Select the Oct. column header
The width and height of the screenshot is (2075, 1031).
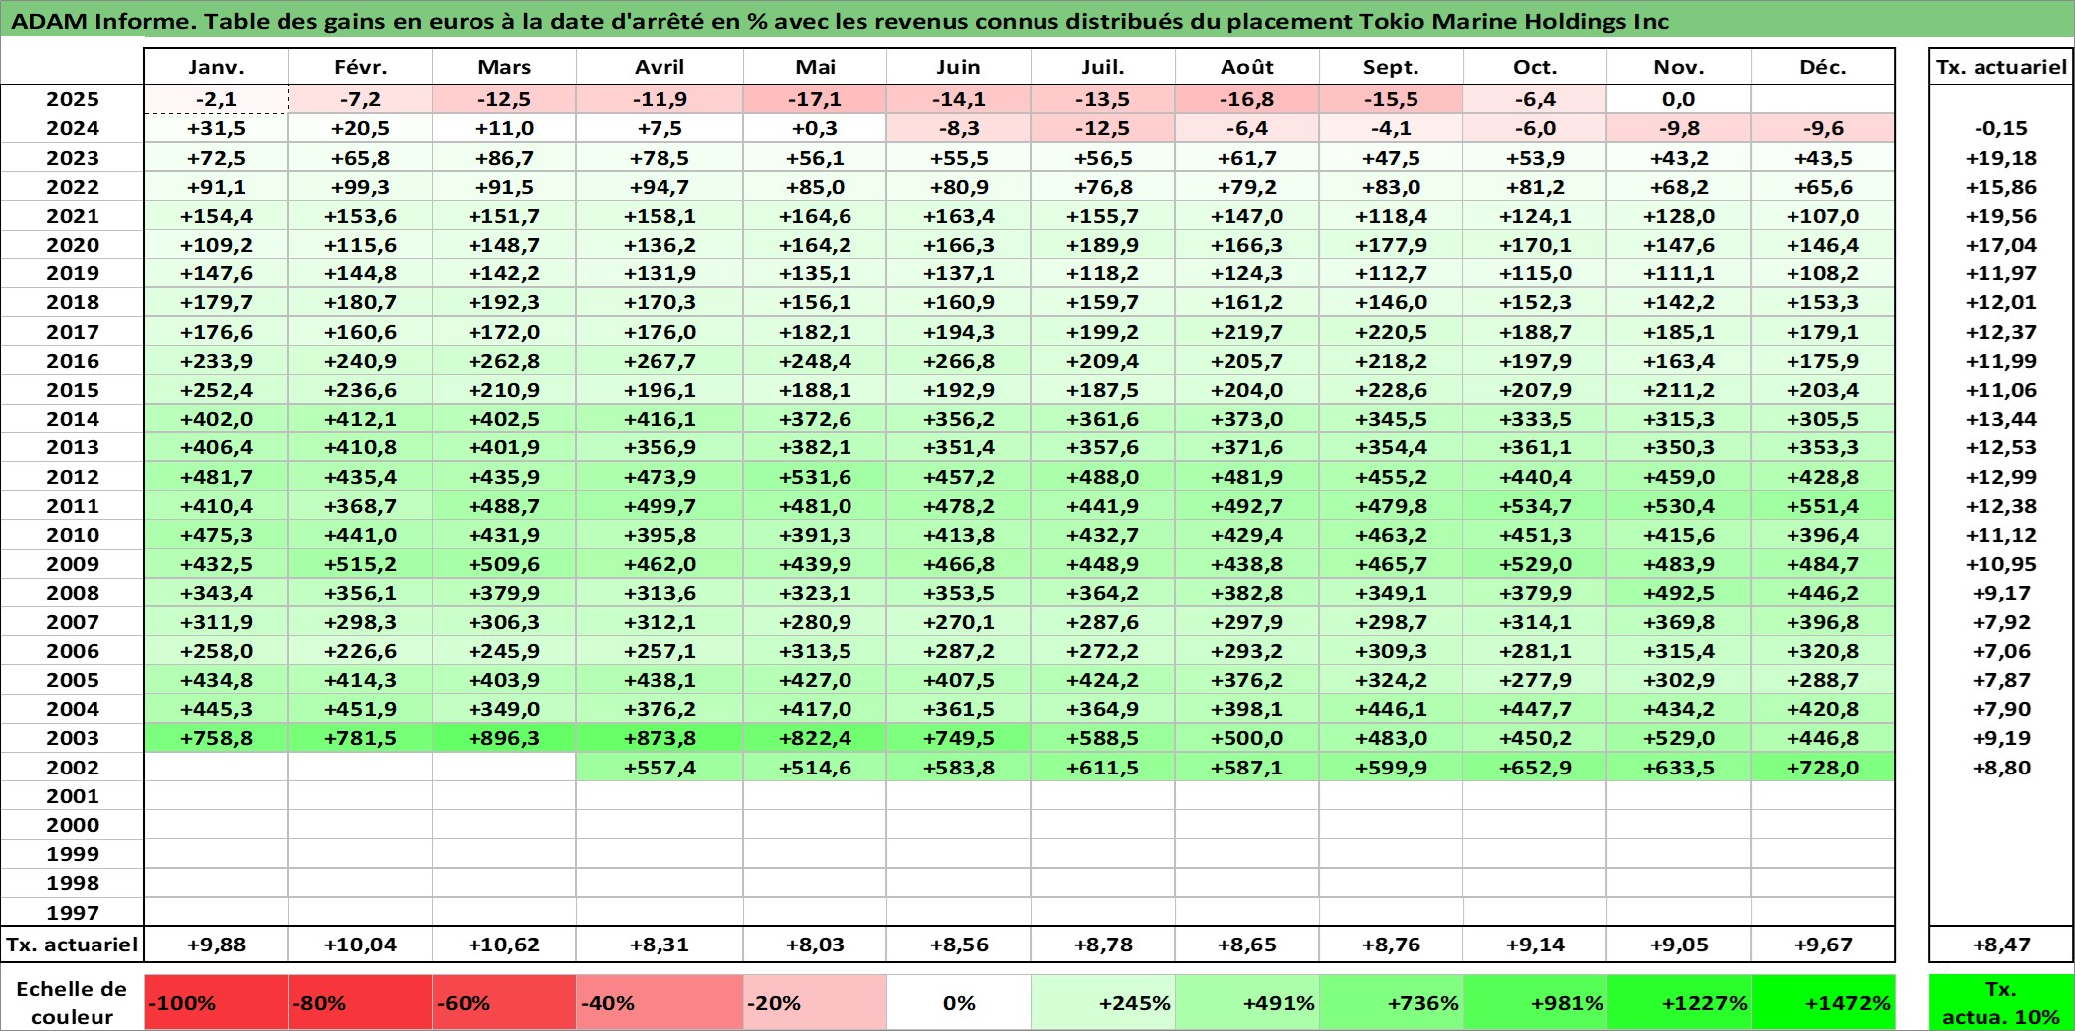(x=1535, y=67)
